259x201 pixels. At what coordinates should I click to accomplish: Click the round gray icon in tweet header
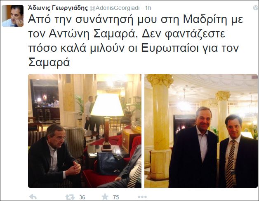256,7
